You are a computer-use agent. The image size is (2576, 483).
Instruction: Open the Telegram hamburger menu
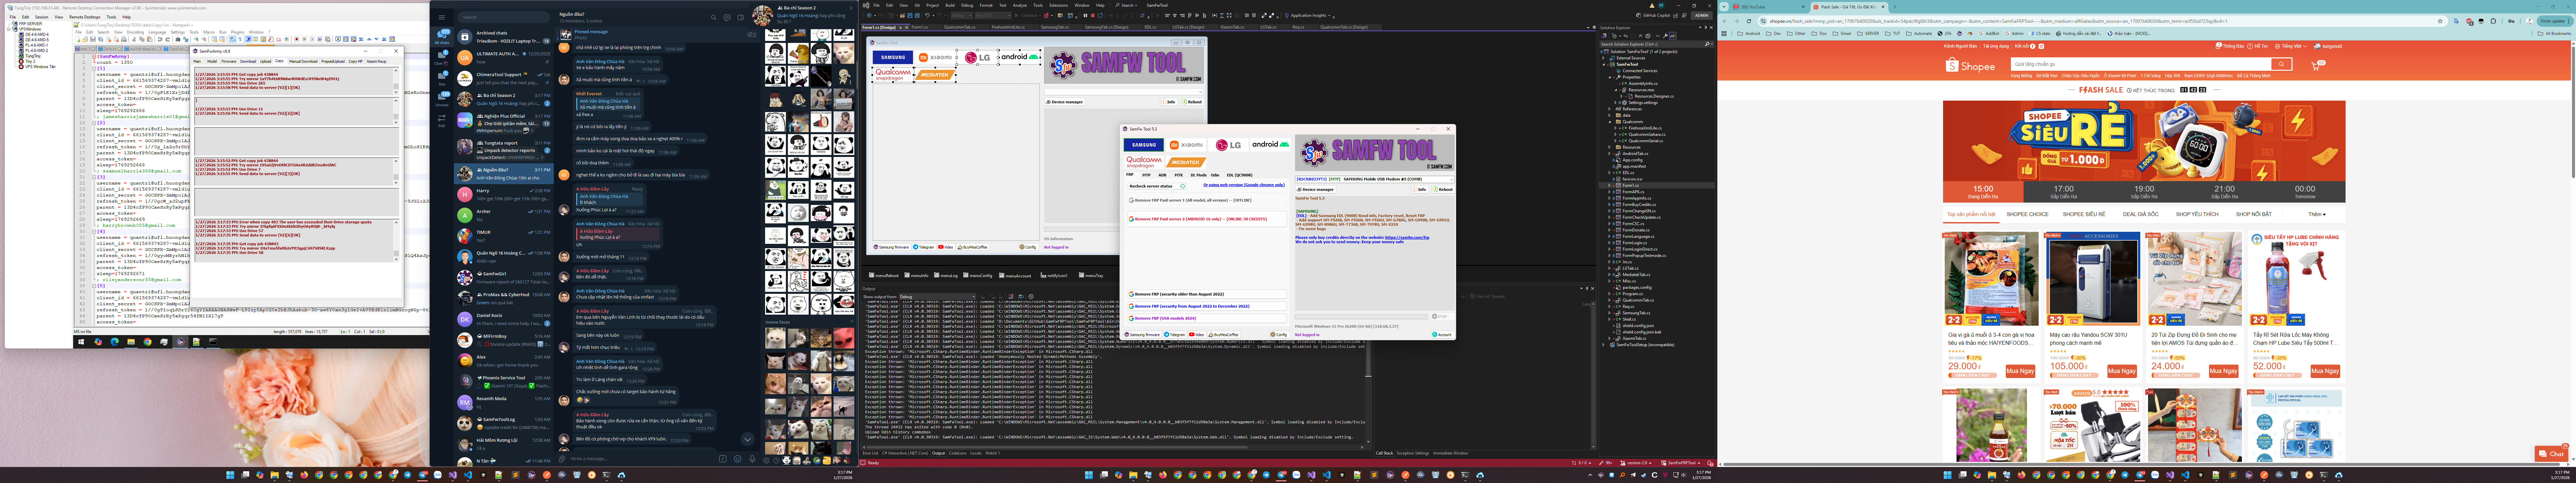point(442,17)
